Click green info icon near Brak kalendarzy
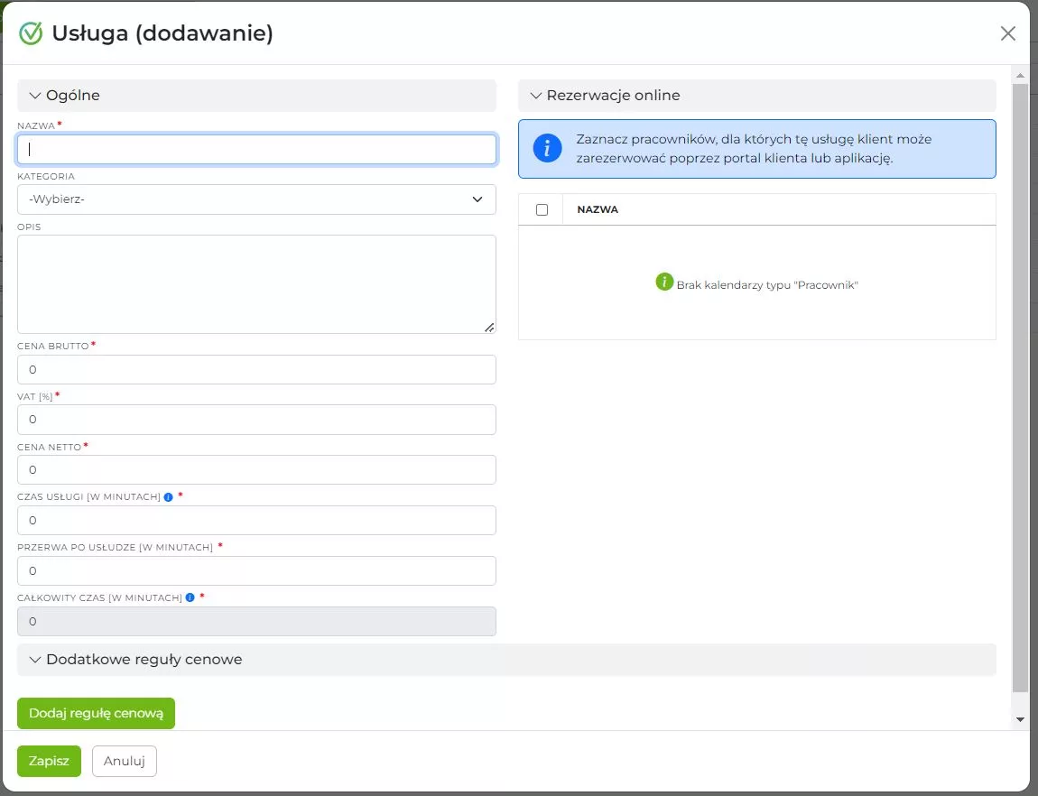The height and width of the screenshot is (796, 1038). coord(664,282)
